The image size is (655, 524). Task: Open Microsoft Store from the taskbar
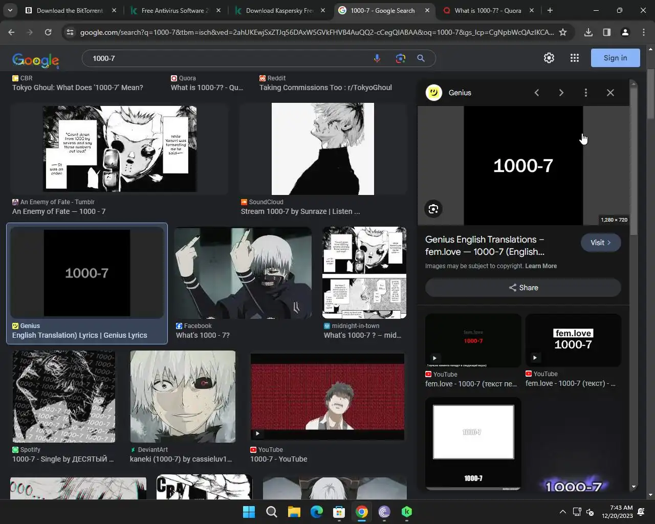(x=339, y=512)
